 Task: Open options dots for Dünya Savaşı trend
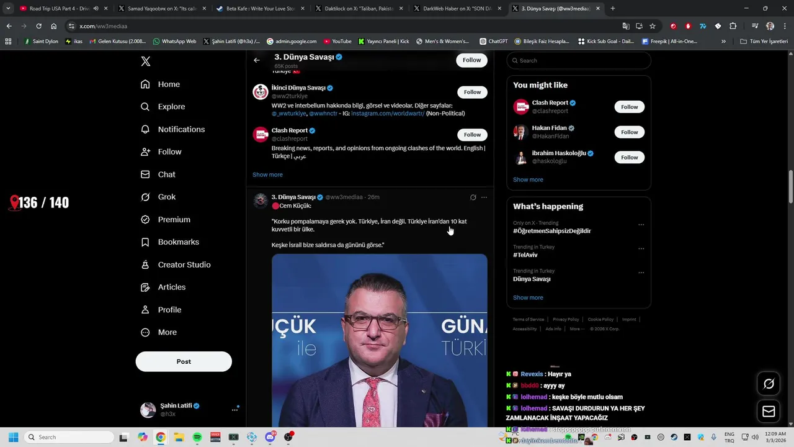[641, 273]
